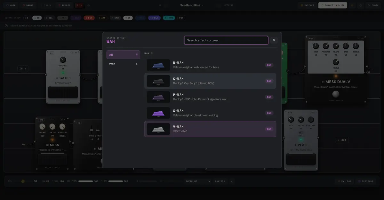Select the 10 DLY signal chain block

154,18
